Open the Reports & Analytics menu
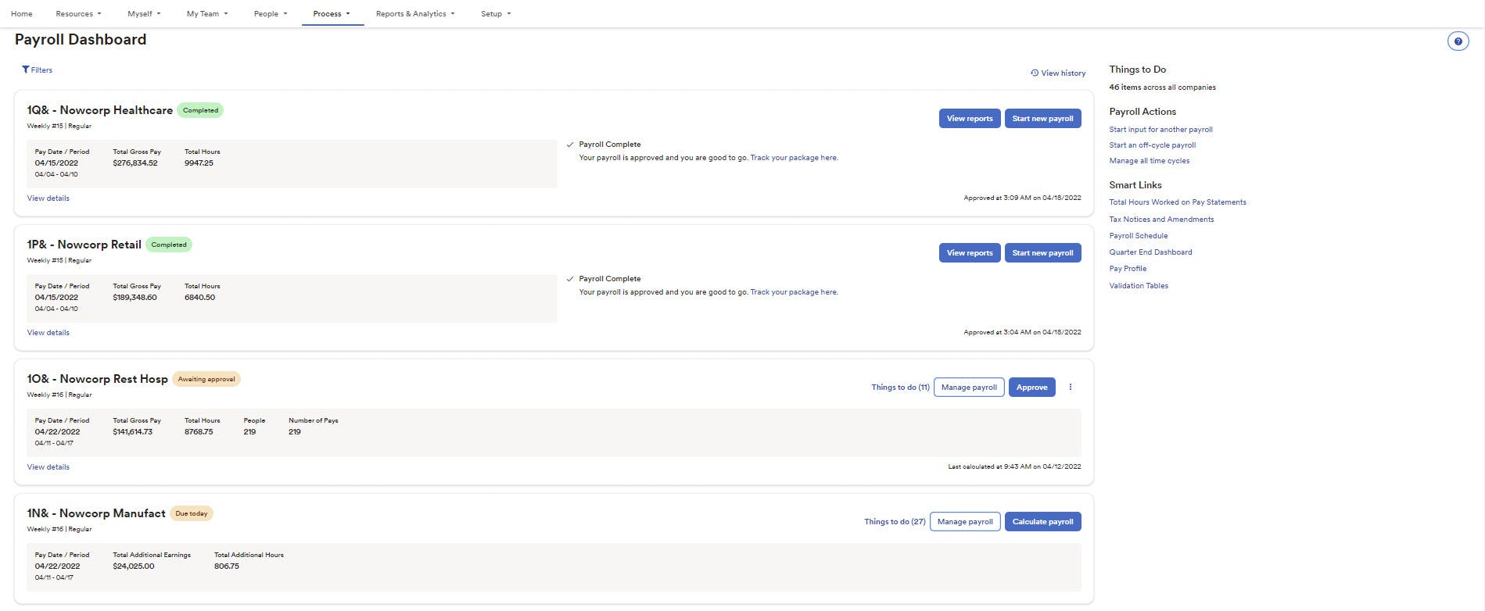The width and height of the screenshot is (1485, 611). coord(414,13)
